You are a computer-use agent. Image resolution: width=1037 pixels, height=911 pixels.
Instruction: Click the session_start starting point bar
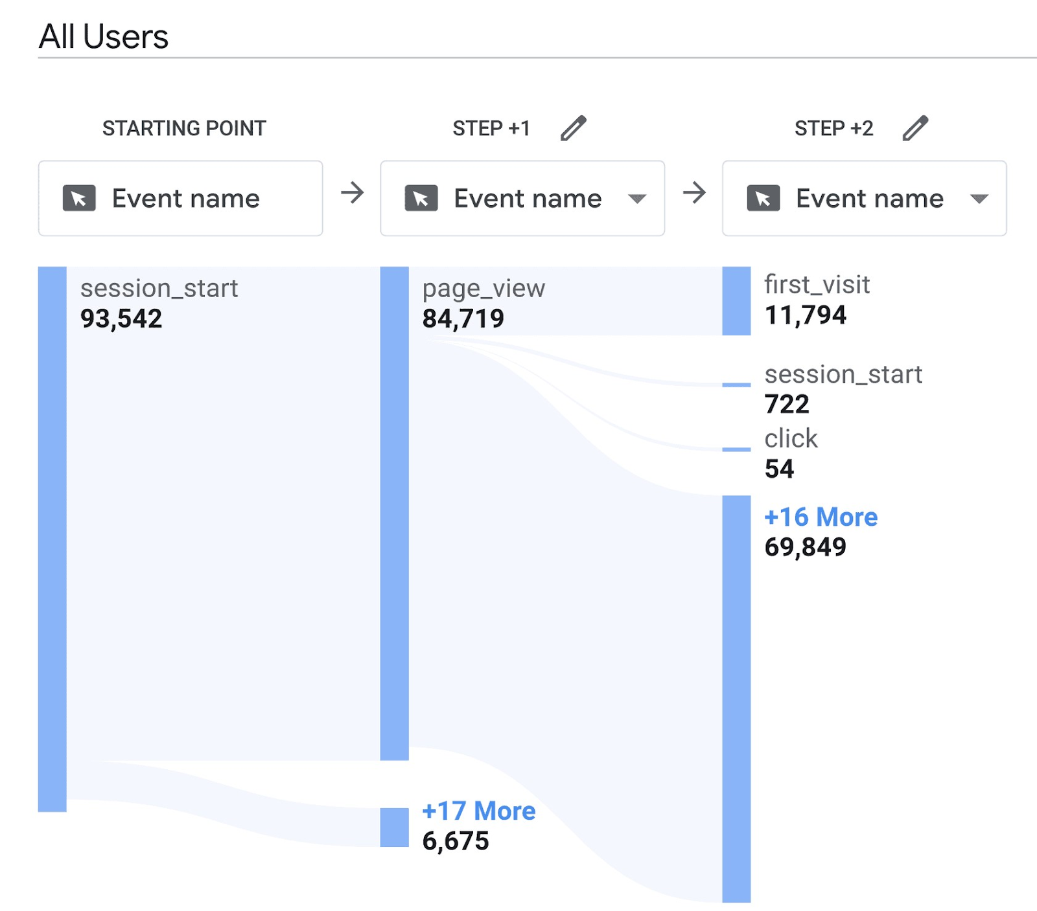tap(52, 539)
